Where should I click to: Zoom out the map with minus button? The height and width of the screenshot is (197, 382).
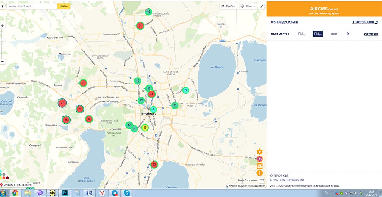coord(2,62)
